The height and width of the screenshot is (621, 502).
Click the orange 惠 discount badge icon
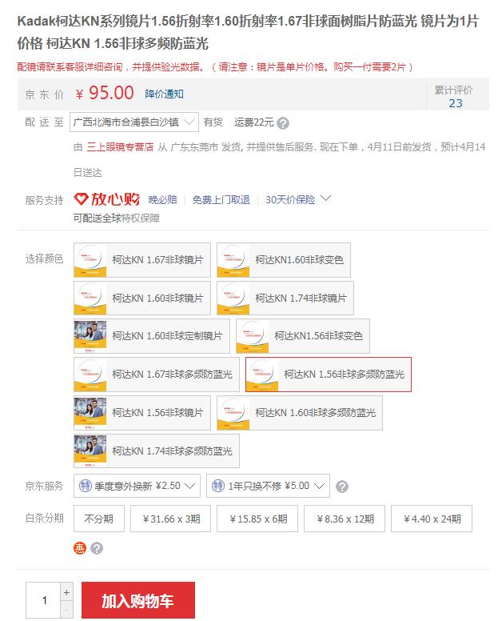pos(79,548)
